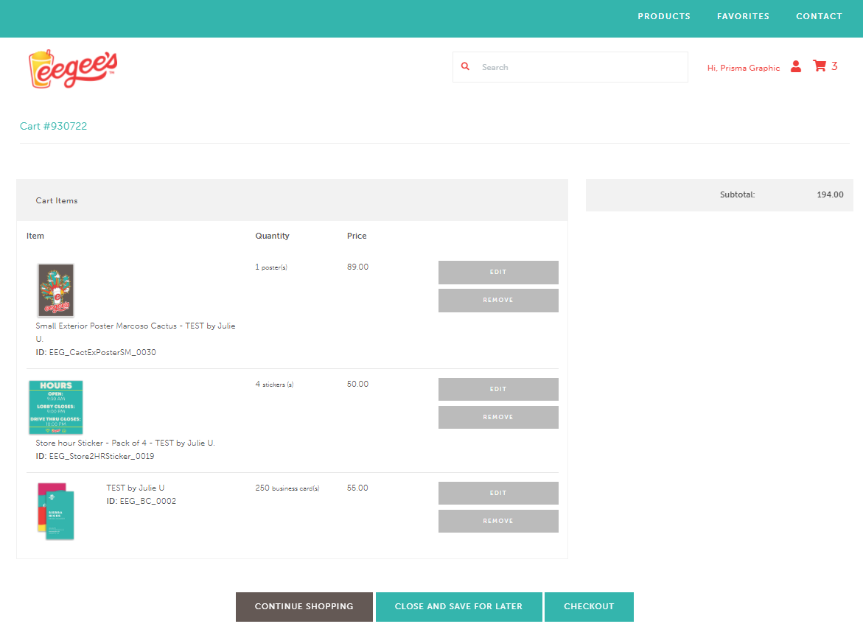Click Continue Shopping button
Screen dimensions: 863x635
coord(304,606)
